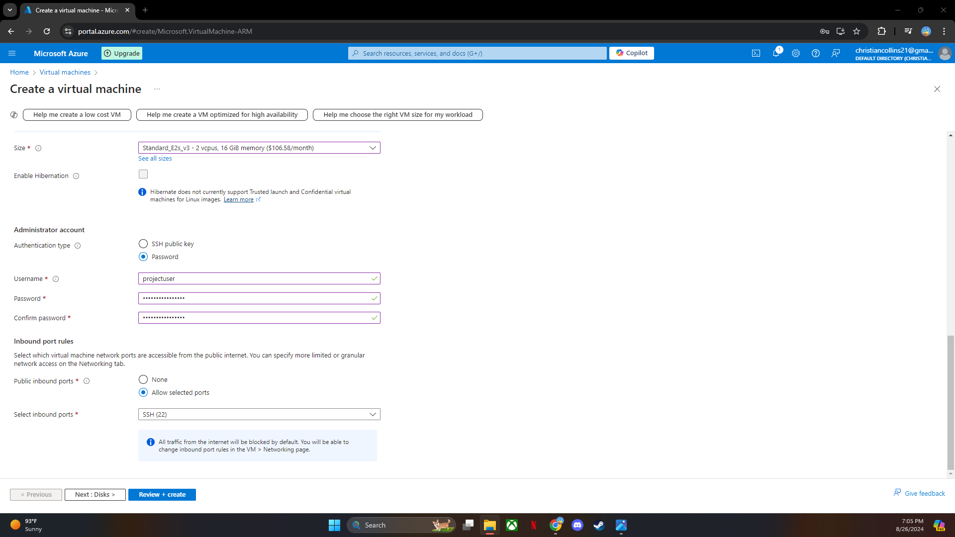The image size is (955, 537).
Task: Open the Help question mark menu
Action: (815, 53)
